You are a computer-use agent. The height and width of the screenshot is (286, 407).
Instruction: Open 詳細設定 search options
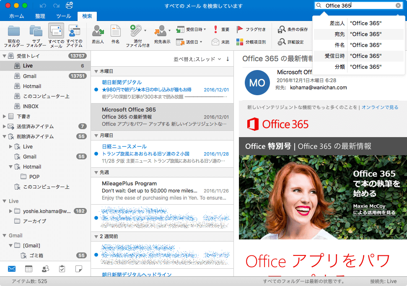click(x=291, y=42)
